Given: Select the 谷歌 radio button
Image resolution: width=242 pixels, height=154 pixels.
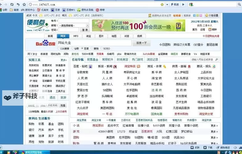Looking at the screenshot, I should coord(72,48).
